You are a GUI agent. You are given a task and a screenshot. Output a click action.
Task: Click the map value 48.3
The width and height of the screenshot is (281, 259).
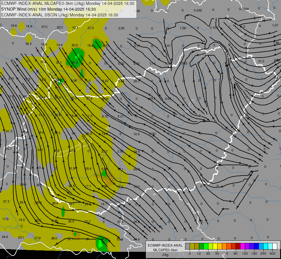coord(104,239)
